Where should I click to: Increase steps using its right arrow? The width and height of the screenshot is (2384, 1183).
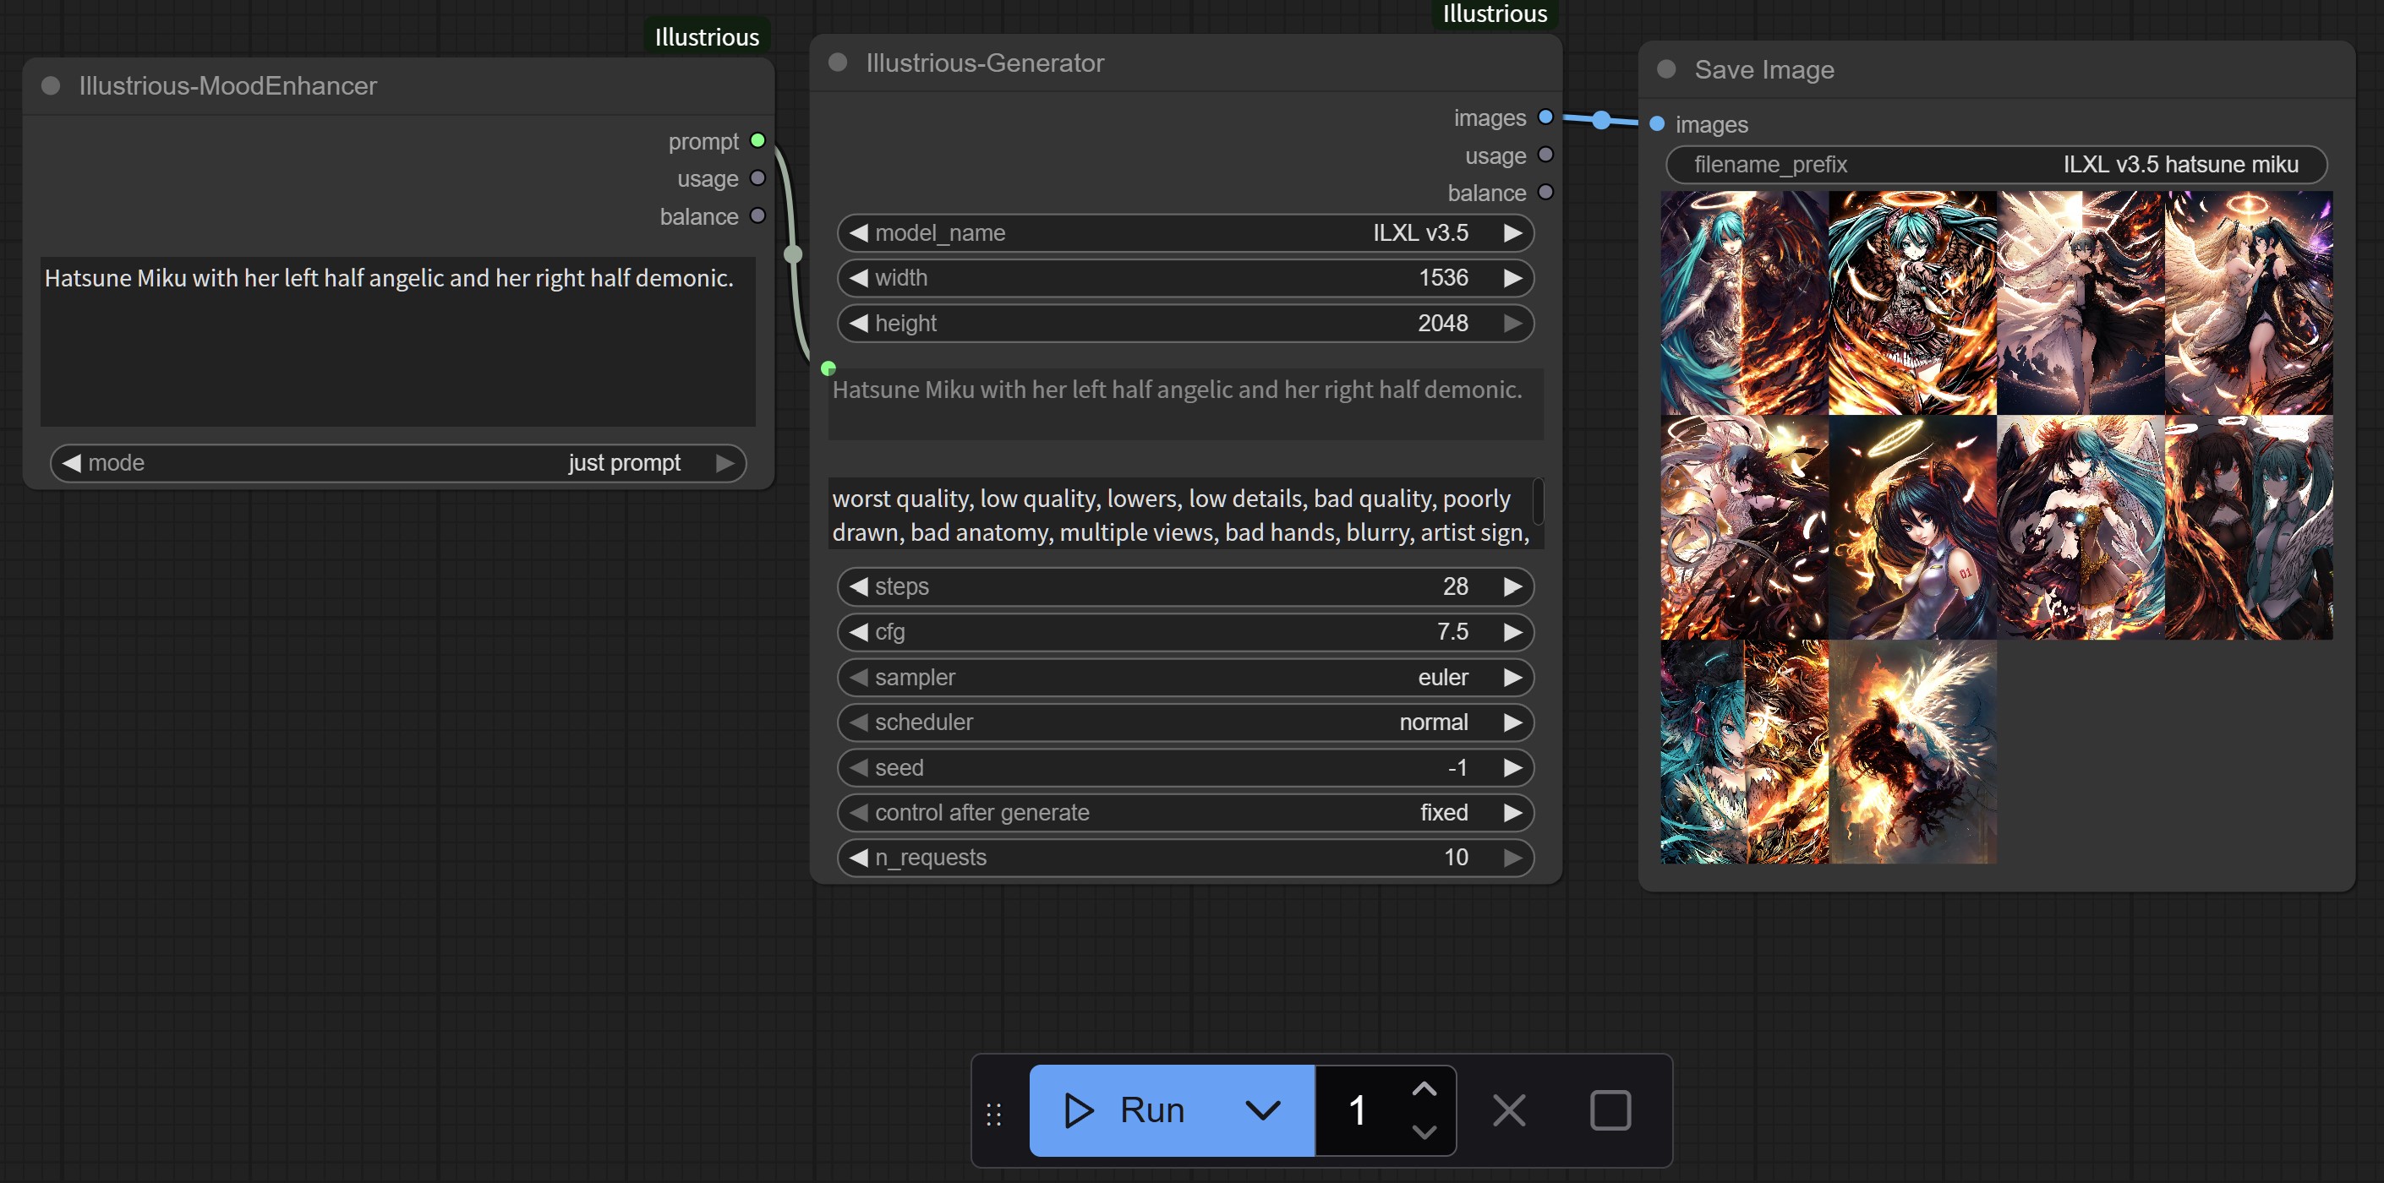point(1512,586)
